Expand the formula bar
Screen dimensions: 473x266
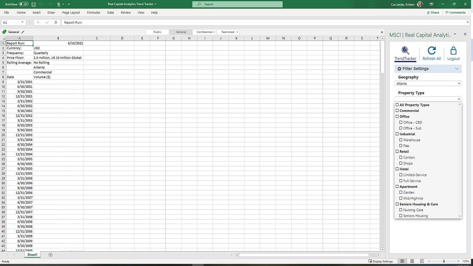coord(468,22)
